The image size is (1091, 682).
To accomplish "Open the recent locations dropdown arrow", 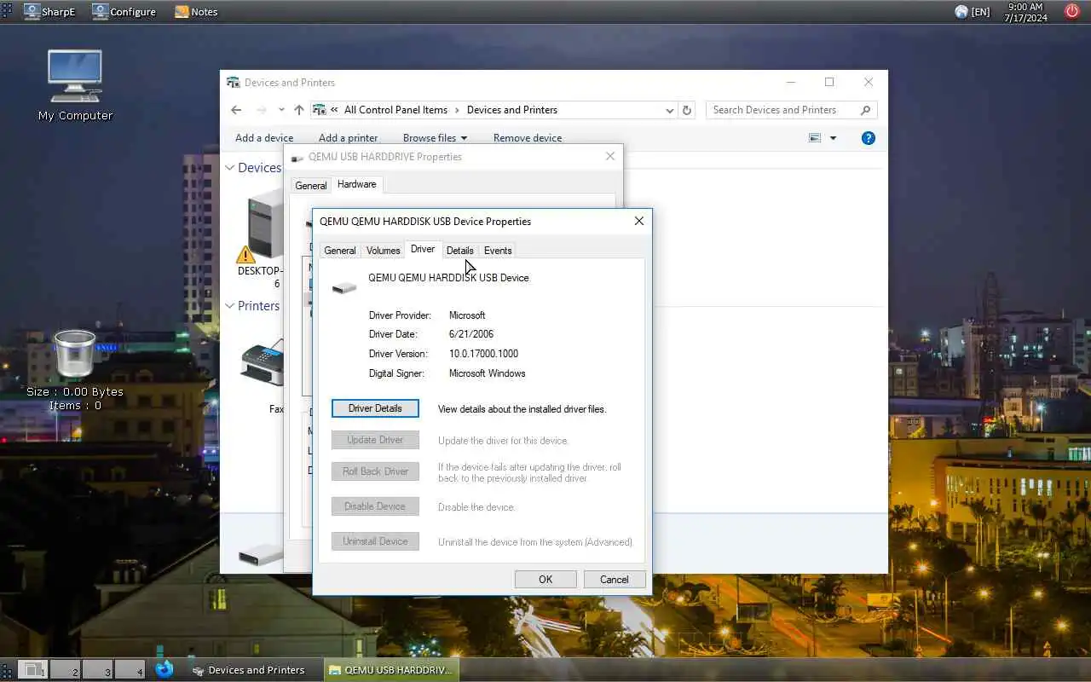I will [x=280, y=111].
